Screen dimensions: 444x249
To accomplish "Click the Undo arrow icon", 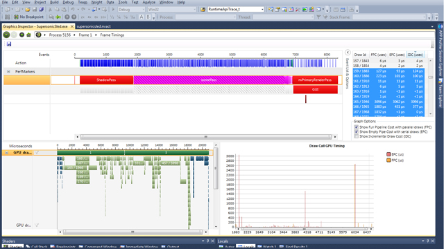I will [x=72, y=9].
